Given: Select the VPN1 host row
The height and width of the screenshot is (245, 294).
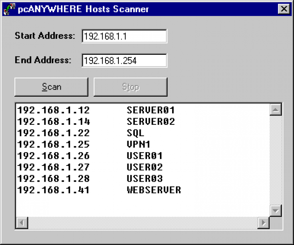Looking at the screenshot, I should 143,144.
